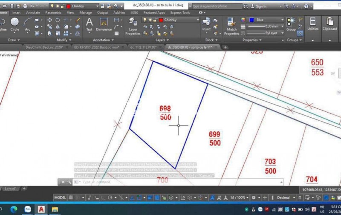Open Layer Properties manager
This screenshot has width=341, height=215.
[x=133, y=26]
